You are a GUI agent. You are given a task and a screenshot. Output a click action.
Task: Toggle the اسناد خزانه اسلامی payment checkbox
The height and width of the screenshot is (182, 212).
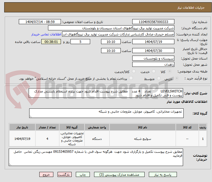131,78
